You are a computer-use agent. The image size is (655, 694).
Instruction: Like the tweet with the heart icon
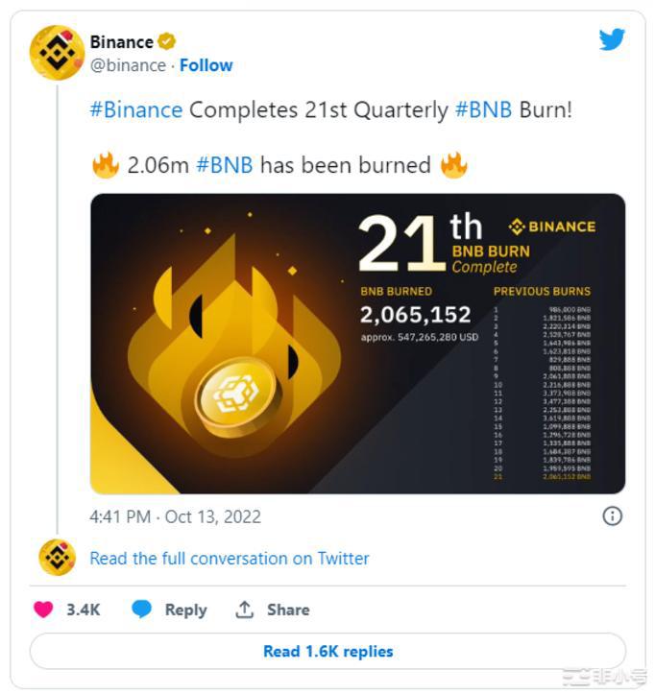coord(43,610)
